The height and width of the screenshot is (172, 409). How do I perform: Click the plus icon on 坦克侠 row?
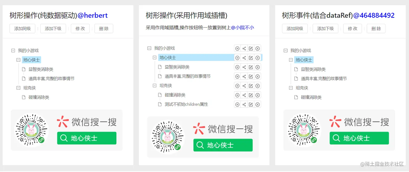pyautogui.click(x=237, y=86)
